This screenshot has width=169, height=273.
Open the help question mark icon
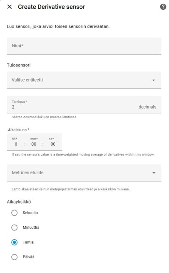(163, 7)
